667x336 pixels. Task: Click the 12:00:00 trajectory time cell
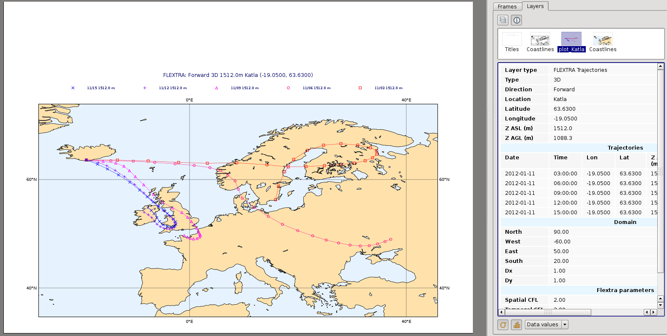point(565,203)
